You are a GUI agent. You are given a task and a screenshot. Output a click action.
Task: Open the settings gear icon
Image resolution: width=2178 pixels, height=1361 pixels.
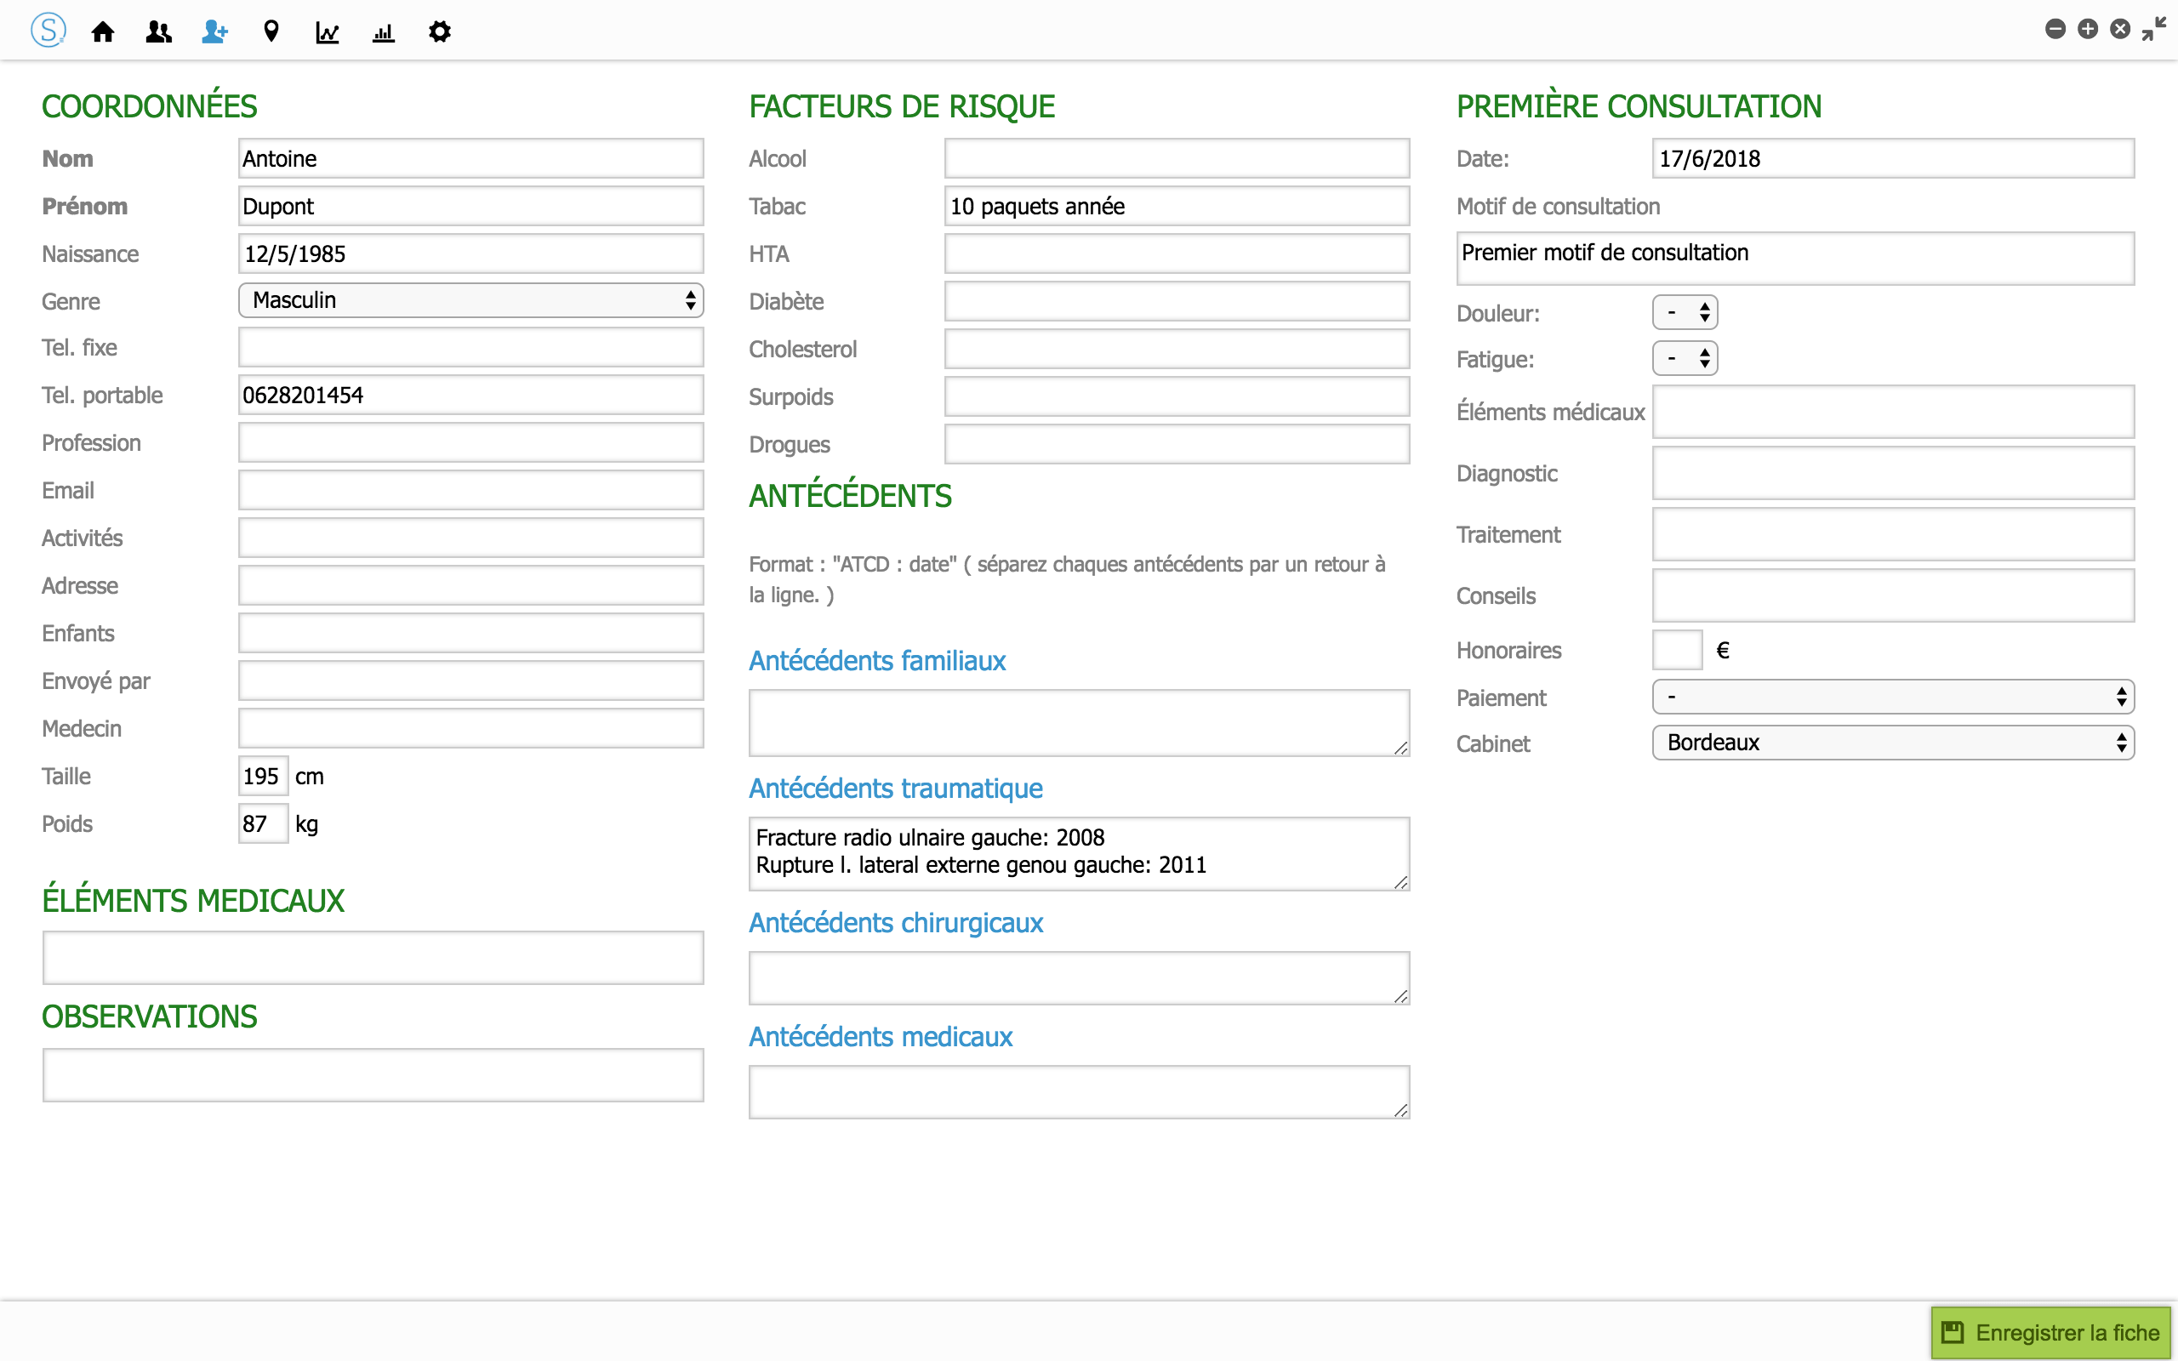click(x=439, y=32)
